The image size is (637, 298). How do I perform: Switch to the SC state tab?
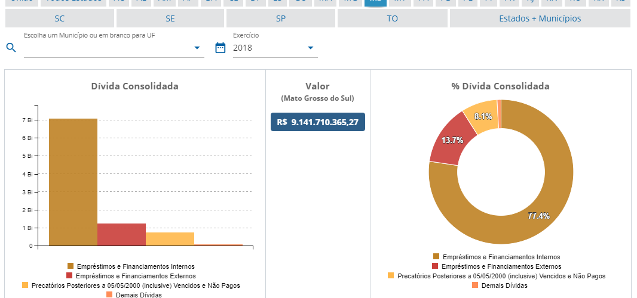tap(59, 18)
